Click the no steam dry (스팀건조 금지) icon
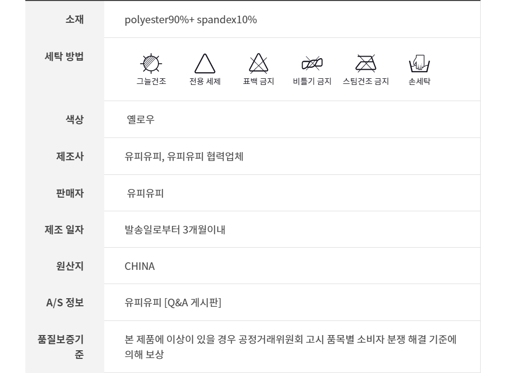 click(365, 64)
